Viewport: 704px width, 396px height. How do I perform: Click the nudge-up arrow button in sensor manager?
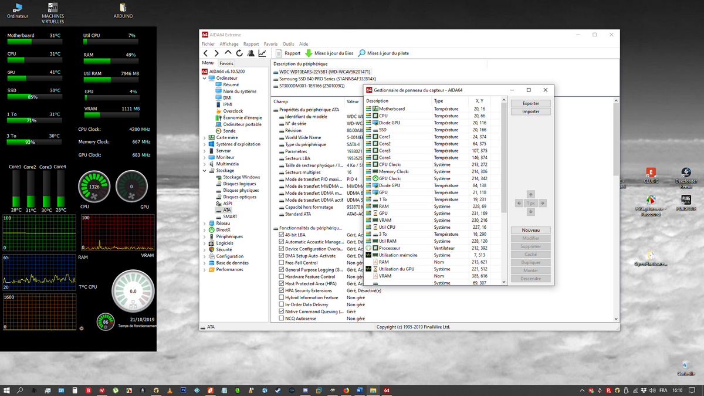tap(530, 194)
